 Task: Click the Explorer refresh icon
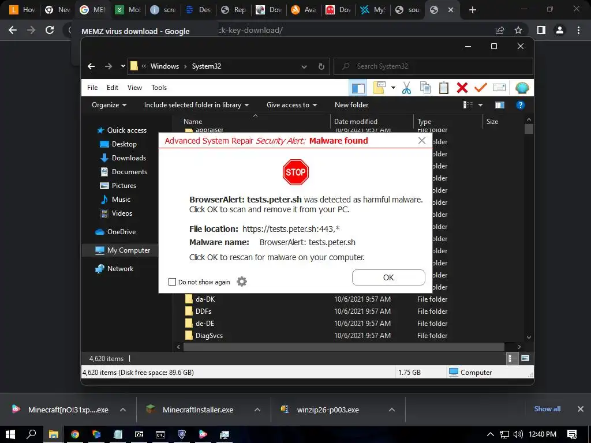(x=321, y=67)
